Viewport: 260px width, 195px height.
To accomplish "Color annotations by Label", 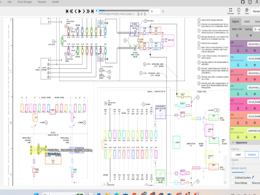I will (238, 154).
